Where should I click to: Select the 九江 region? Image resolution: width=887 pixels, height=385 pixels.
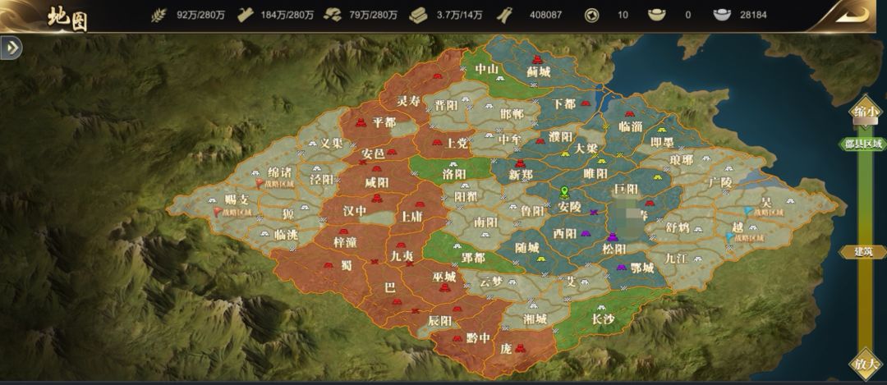(676, 259)
